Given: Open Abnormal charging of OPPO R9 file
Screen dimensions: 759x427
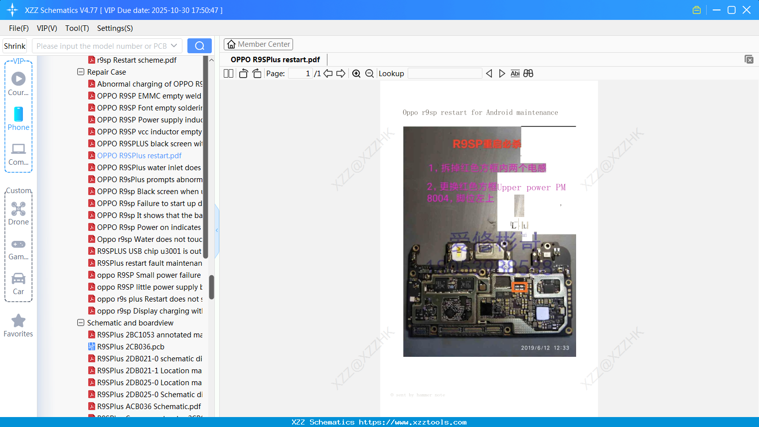Looking at the screenshot, I should point(146,84).
